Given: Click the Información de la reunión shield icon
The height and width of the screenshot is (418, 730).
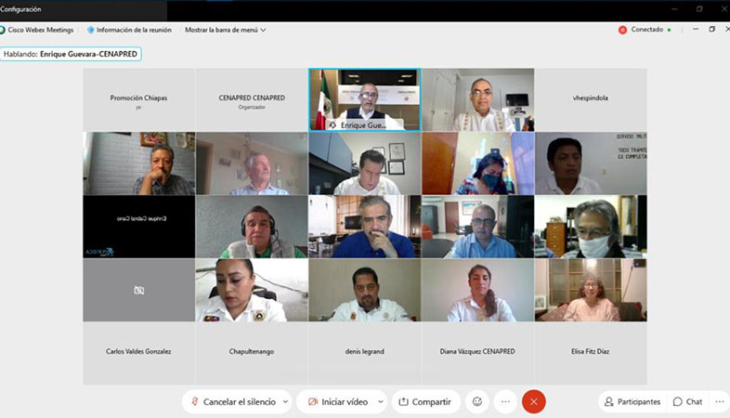Looking at the screenshot, I should click(90, 30).
